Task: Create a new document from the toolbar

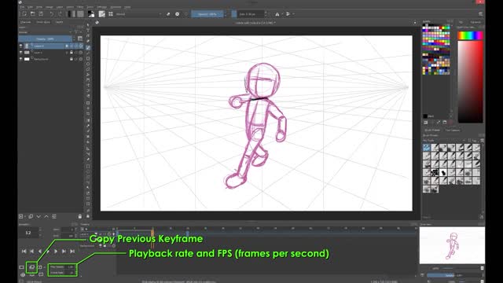Action: 24,14
